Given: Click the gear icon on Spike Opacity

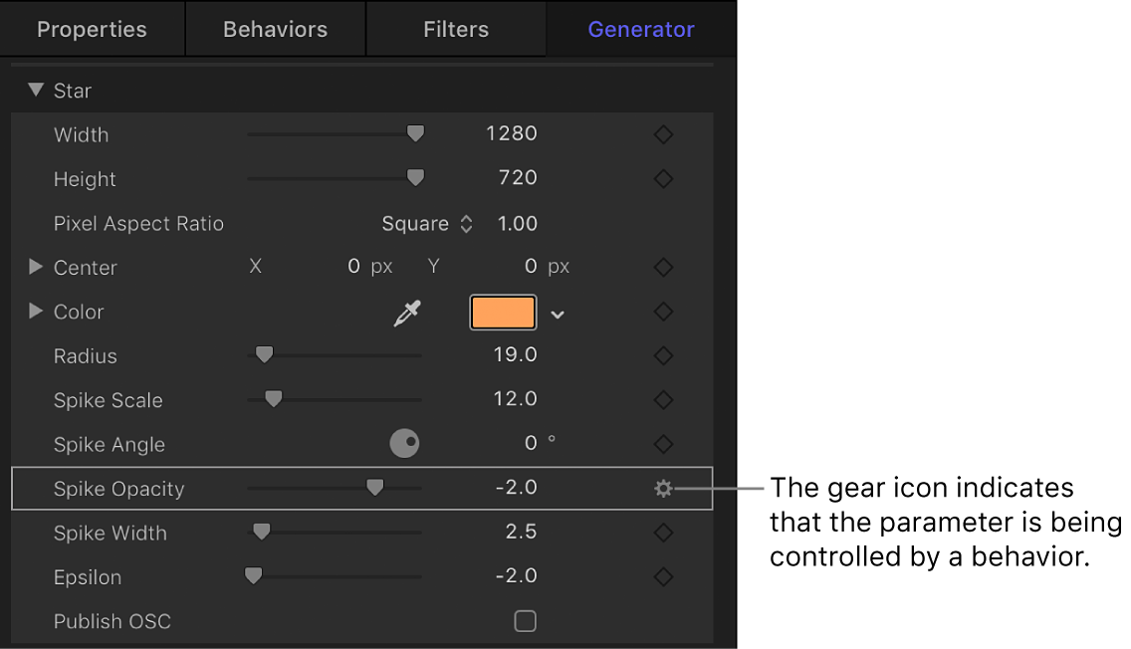Looking at the screenshot, I should (x=663, y=488).
